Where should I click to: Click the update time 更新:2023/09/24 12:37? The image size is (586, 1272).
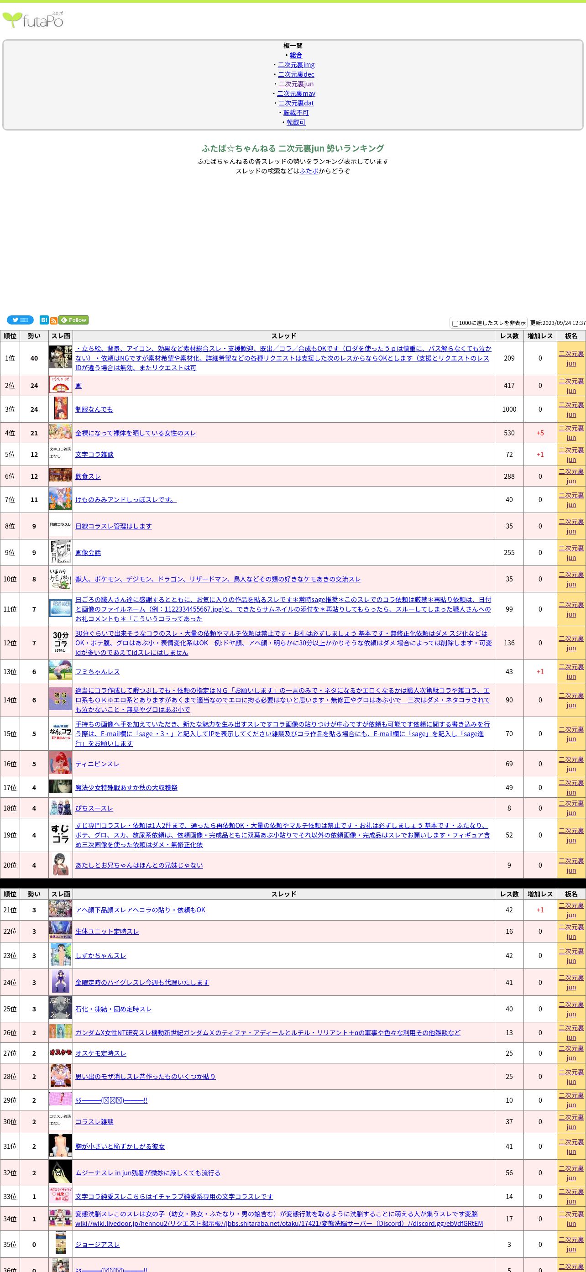(x=558, y=323)
